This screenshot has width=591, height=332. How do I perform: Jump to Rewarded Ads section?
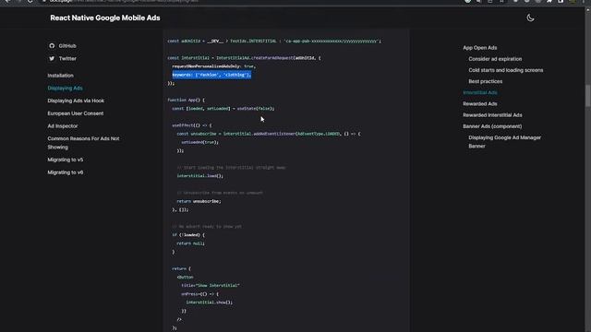[x=480, y=103]
